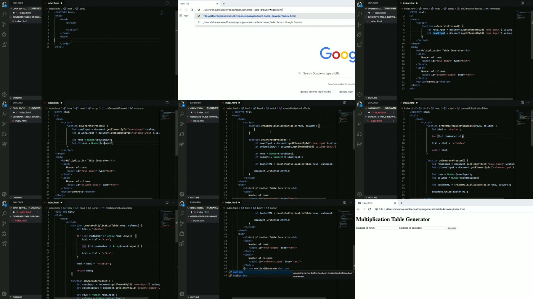Focus the Number of rows input field

click(387, 228)
